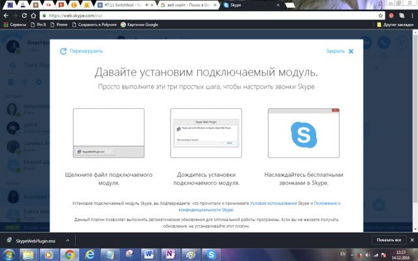Open the Chrome three-dot menu

point(412,16)
